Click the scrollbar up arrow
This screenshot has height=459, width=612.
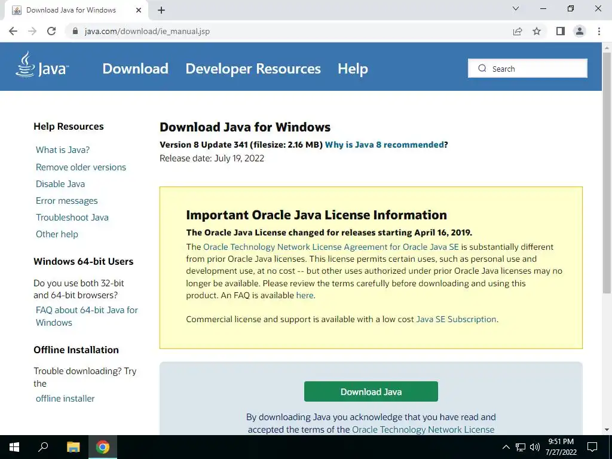pos(607,47)
